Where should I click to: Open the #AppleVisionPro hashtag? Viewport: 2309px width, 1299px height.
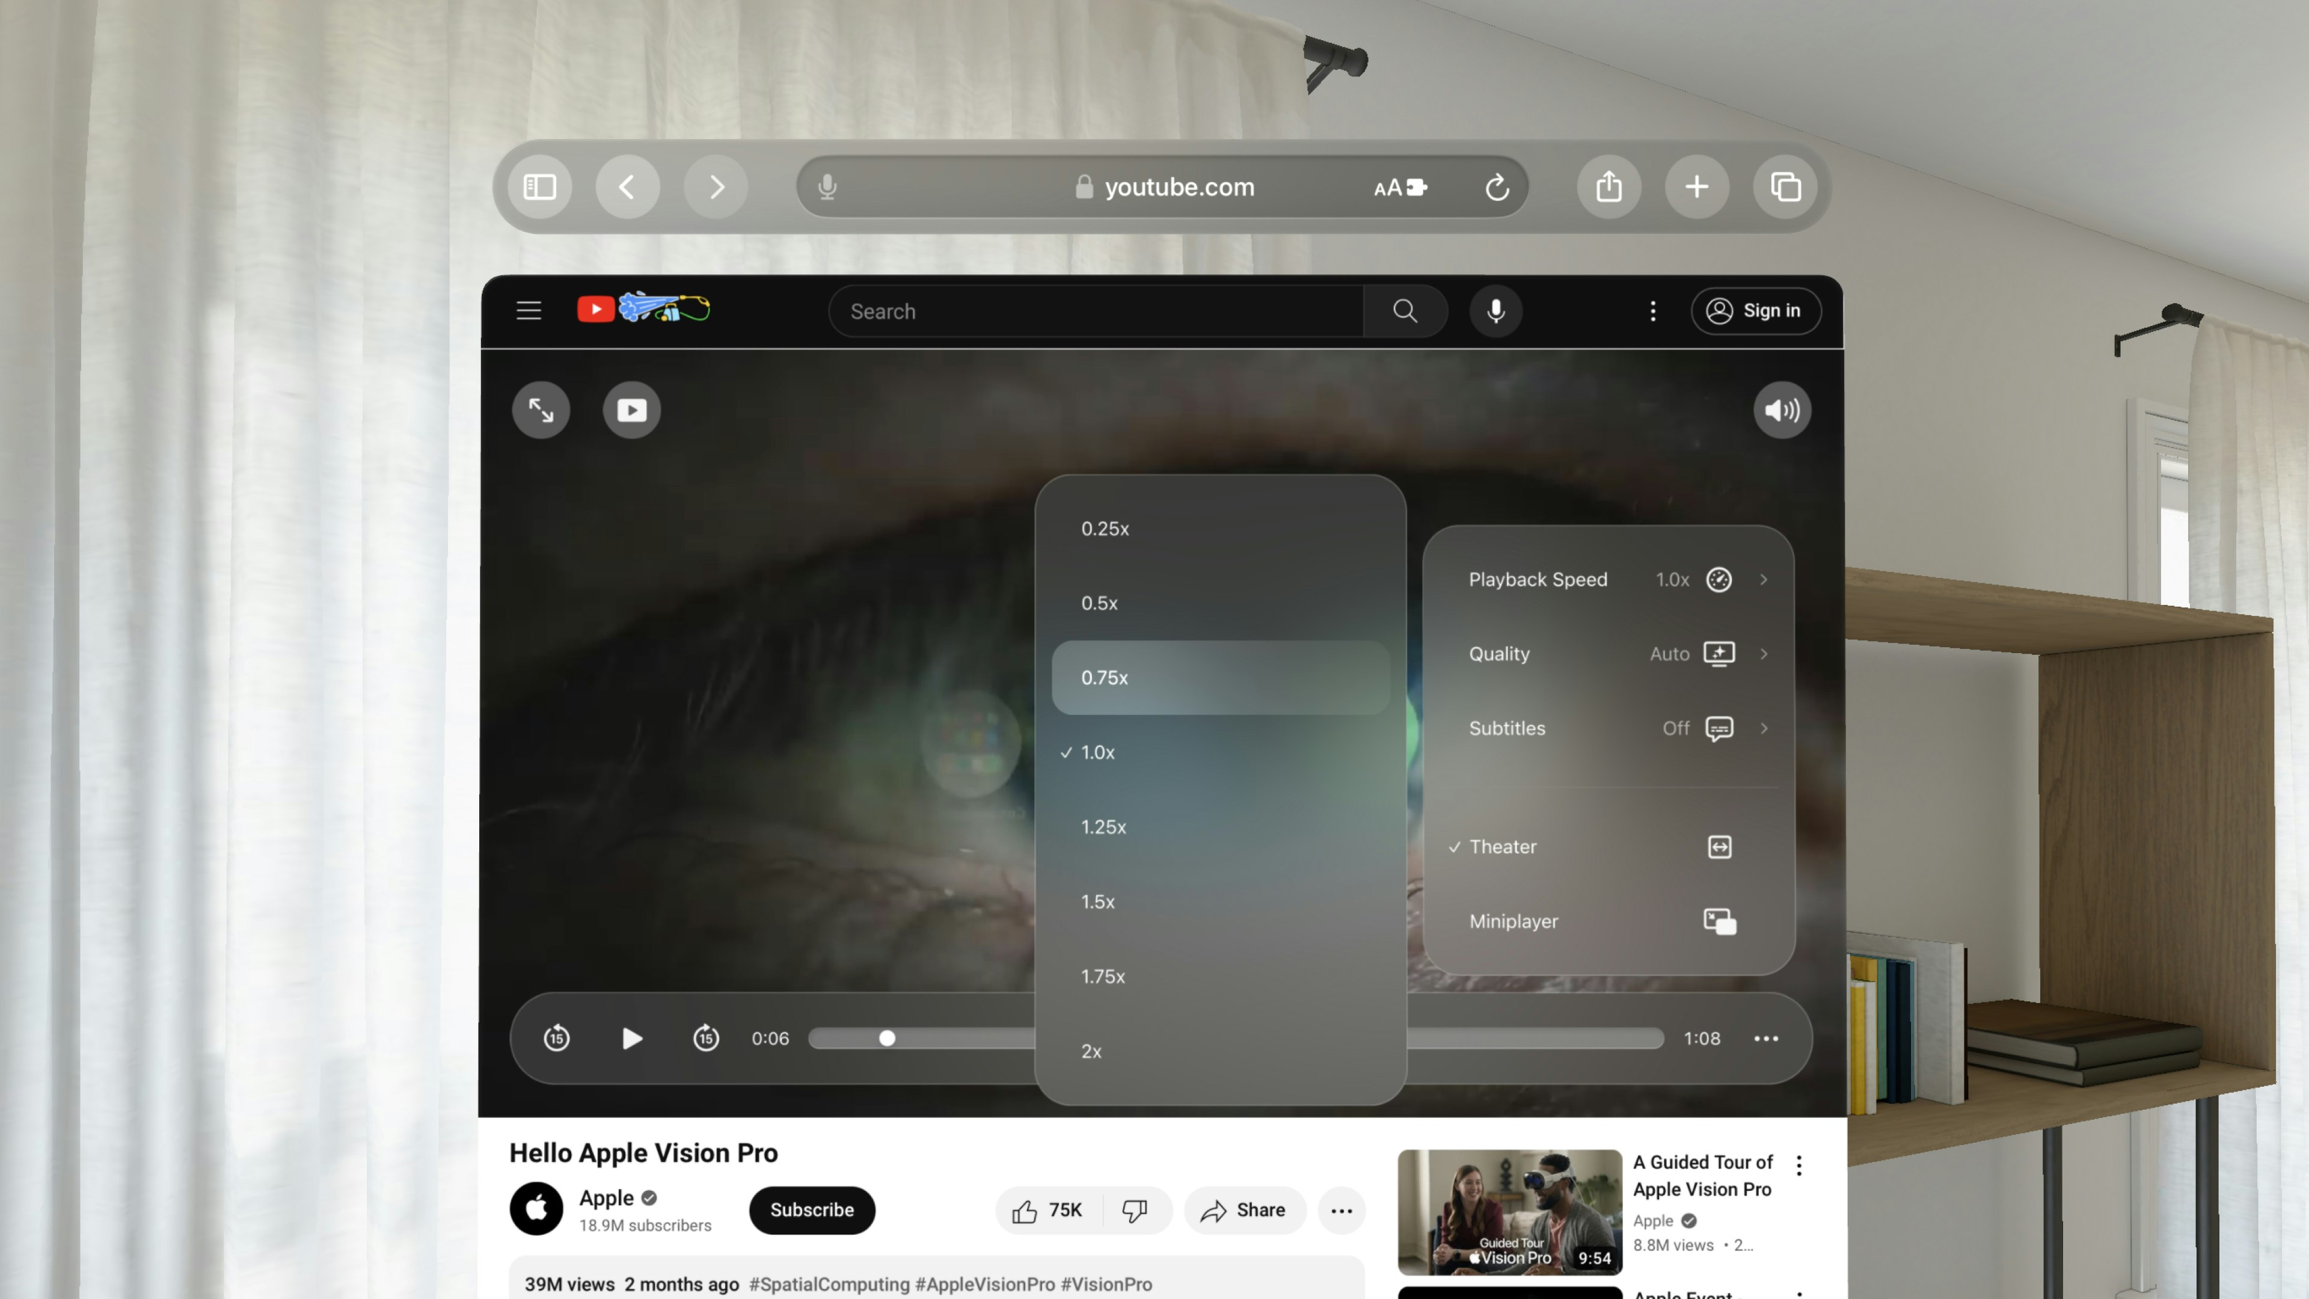pos(985,1284)
